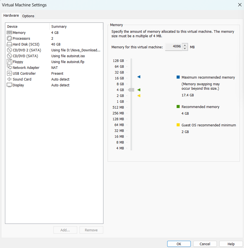The width and height of the screenshot is (244, 248).
Task: Click the memory size input field
Action: [174, 47]
